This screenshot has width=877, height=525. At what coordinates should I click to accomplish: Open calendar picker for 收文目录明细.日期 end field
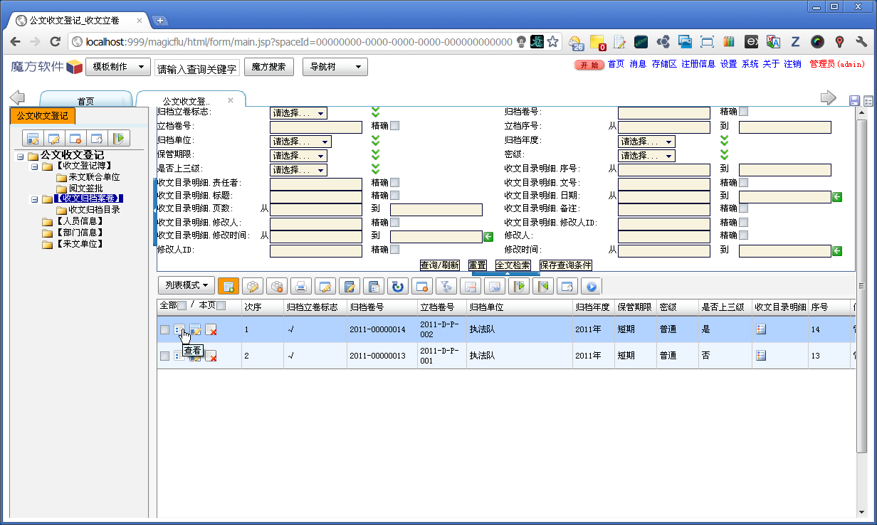click(837, 196)
